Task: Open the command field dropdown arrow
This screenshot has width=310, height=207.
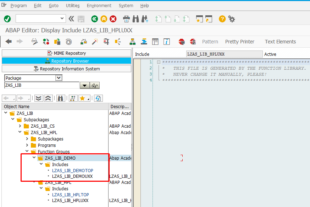Action: (62, 18)
